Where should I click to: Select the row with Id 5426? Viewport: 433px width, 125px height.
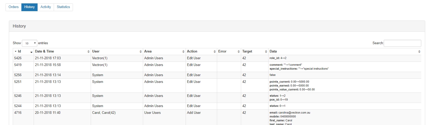(x=18, y=58)
